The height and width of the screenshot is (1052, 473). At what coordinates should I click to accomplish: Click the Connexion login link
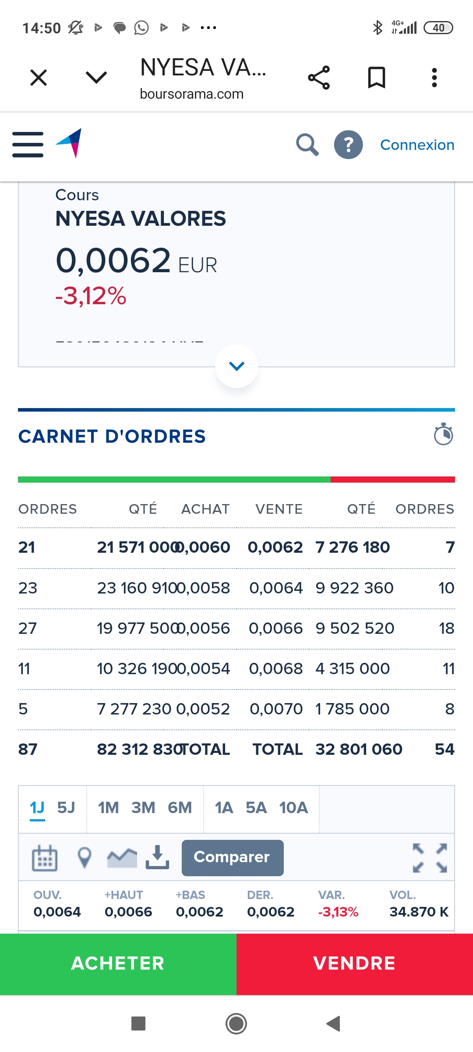(x=417, y=145)
